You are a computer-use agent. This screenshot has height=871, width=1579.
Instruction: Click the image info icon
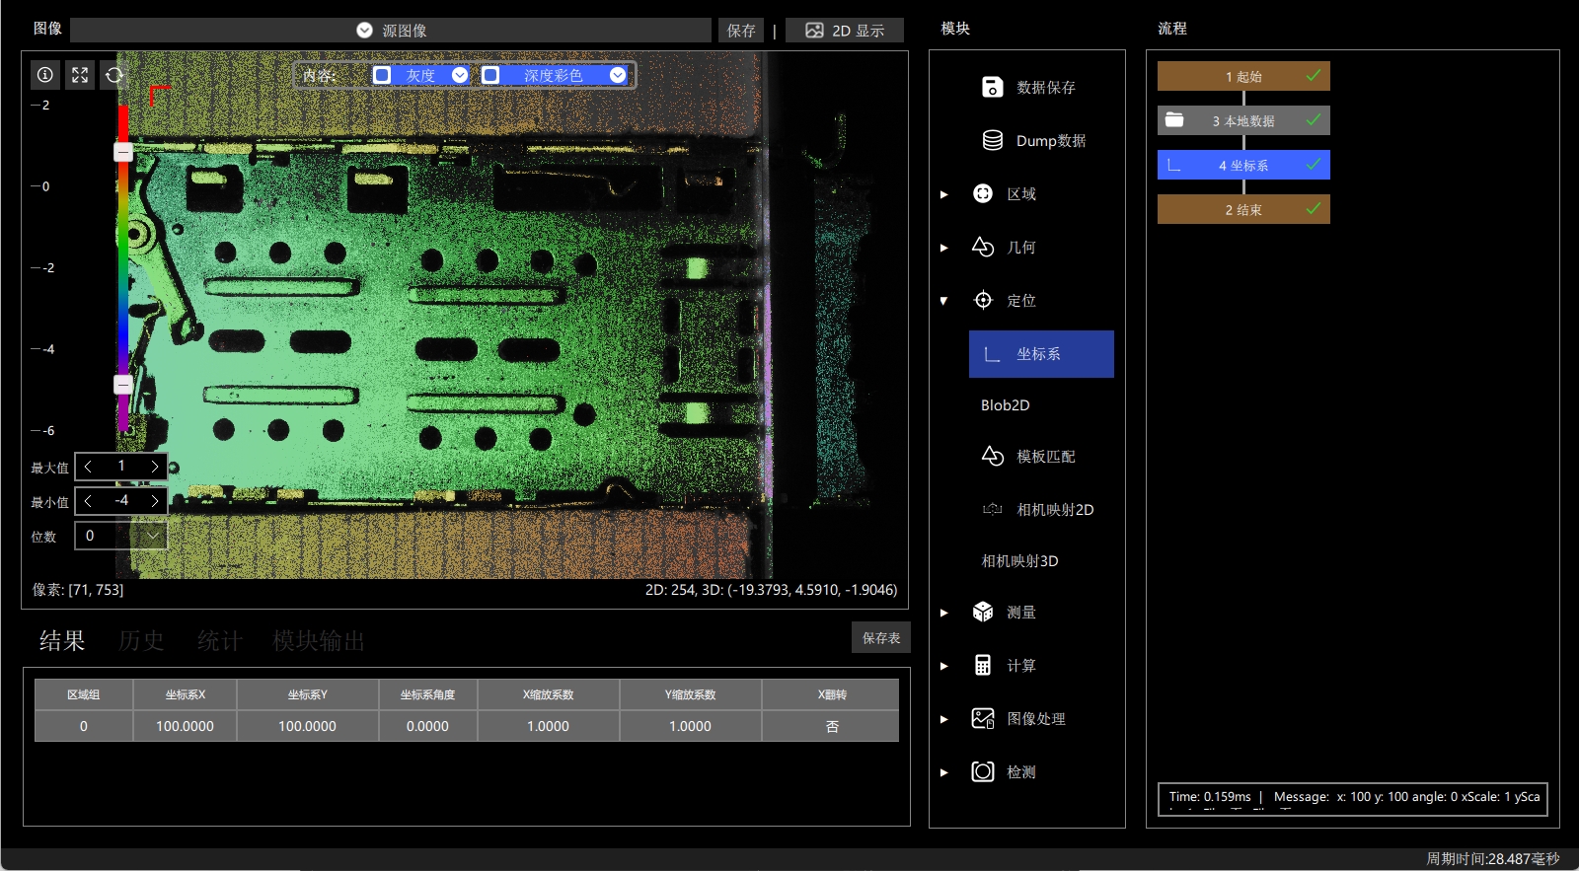[45, 75]
